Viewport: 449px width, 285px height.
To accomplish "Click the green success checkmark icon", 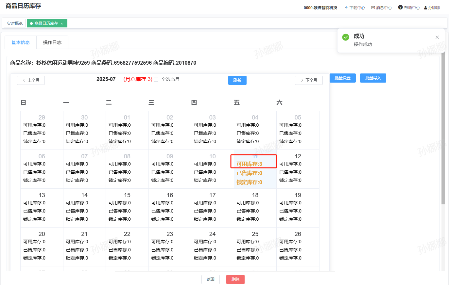I will (346, 37).
